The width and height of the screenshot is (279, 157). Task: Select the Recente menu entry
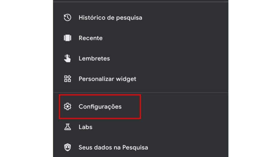(x=90, y=38)
